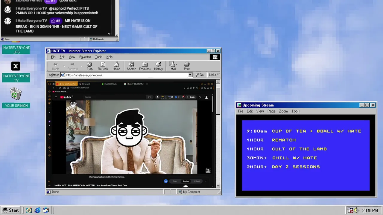The width and height of the screenshot is (383, 215).
Task: Click the YouTube account avatar
Action: click(206, 97)
